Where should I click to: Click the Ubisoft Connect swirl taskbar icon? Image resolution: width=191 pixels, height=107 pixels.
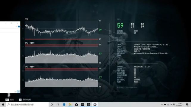(x=95, y=104)
